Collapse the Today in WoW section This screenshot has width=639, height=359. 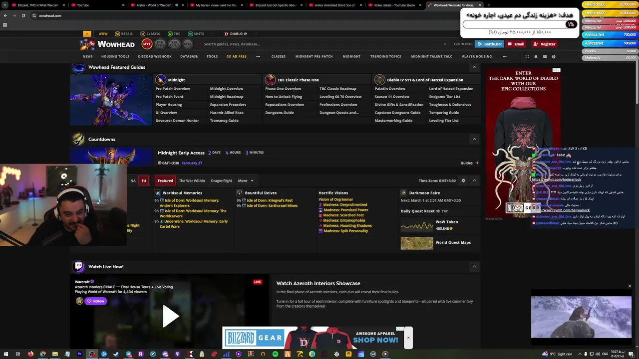point(474,180)
